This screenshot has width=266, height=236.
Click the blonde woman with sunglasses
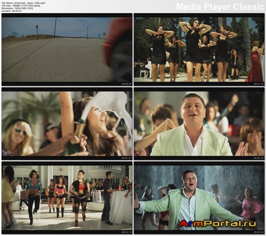18,137
